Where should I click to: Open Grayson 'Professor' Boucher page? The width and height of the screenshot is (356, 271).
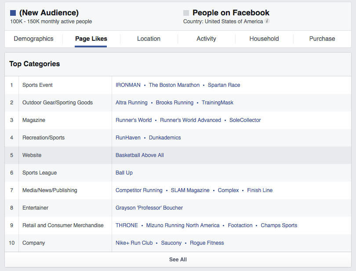[149, 208]
